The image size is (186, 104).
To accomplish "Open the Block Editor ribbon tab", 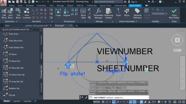I will coord(135,5).
